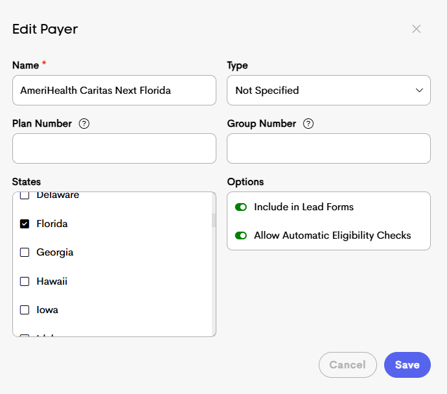The height and width of the screenshot is (394, 447).
Task: Click into the Name text field
Action: [114, 91]
